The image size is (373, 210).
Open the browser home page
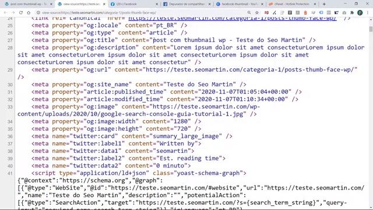(29, 13)
